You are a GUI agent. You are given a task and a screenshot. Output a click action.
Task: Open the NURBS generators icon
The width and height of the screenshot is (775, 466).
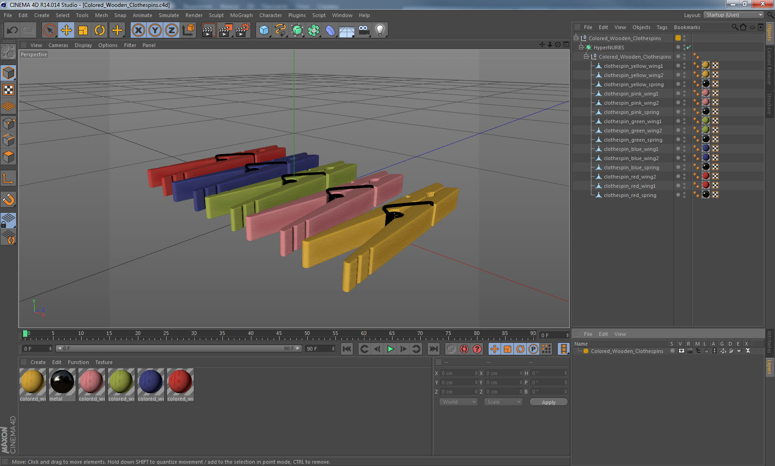[x=298, y=30]
